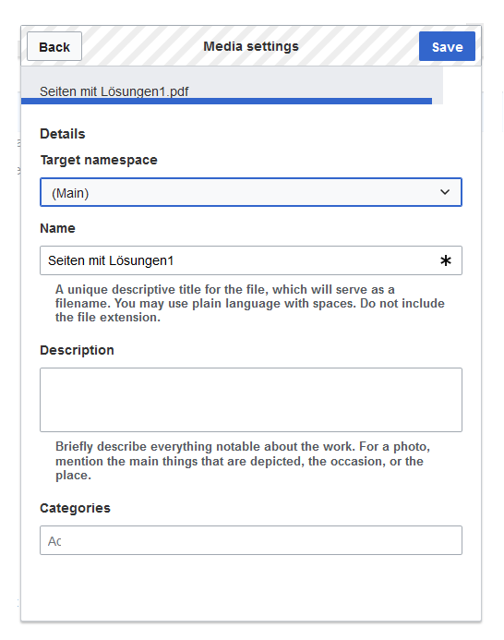Image resolution: width=504 pixels, height=640 pixels.
Task: Click the Target namespace label
Action: click(x=99, y=160)
